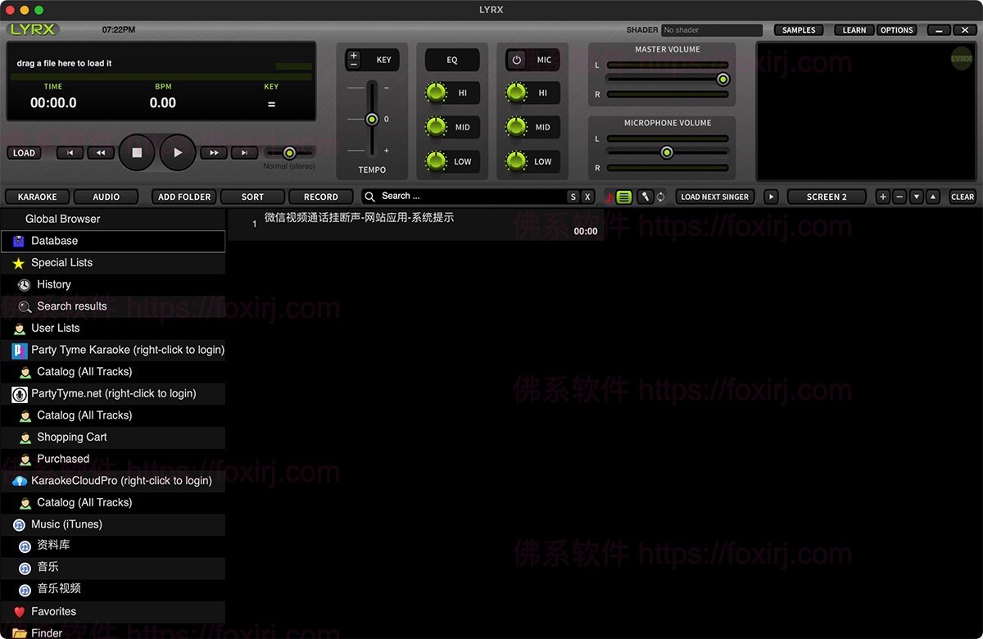Image resolution: width=983 pixels, height=639 pixels.
Task: Toggle the MIC power button
Action: tap(514, 59)
